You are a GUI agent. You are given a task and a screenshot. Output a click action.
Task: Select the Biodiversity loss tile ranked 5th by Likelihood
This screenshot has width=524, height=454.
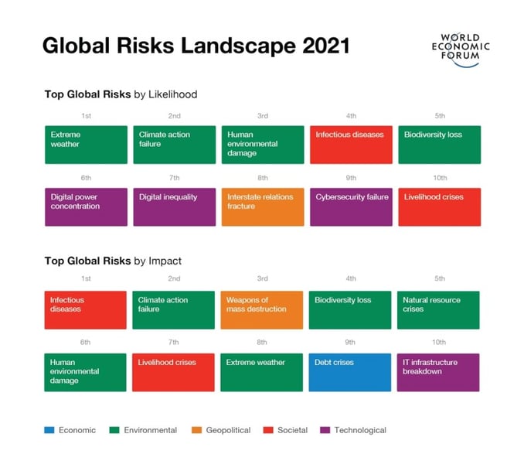point(439,145)
